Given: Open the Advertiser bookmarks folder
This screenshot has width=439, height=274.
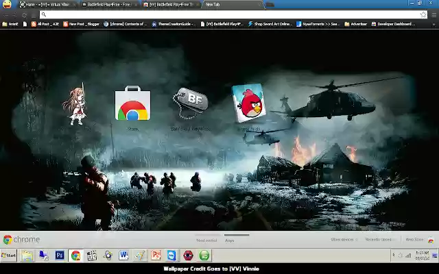Looking at the screenshot, I should 355,24.
